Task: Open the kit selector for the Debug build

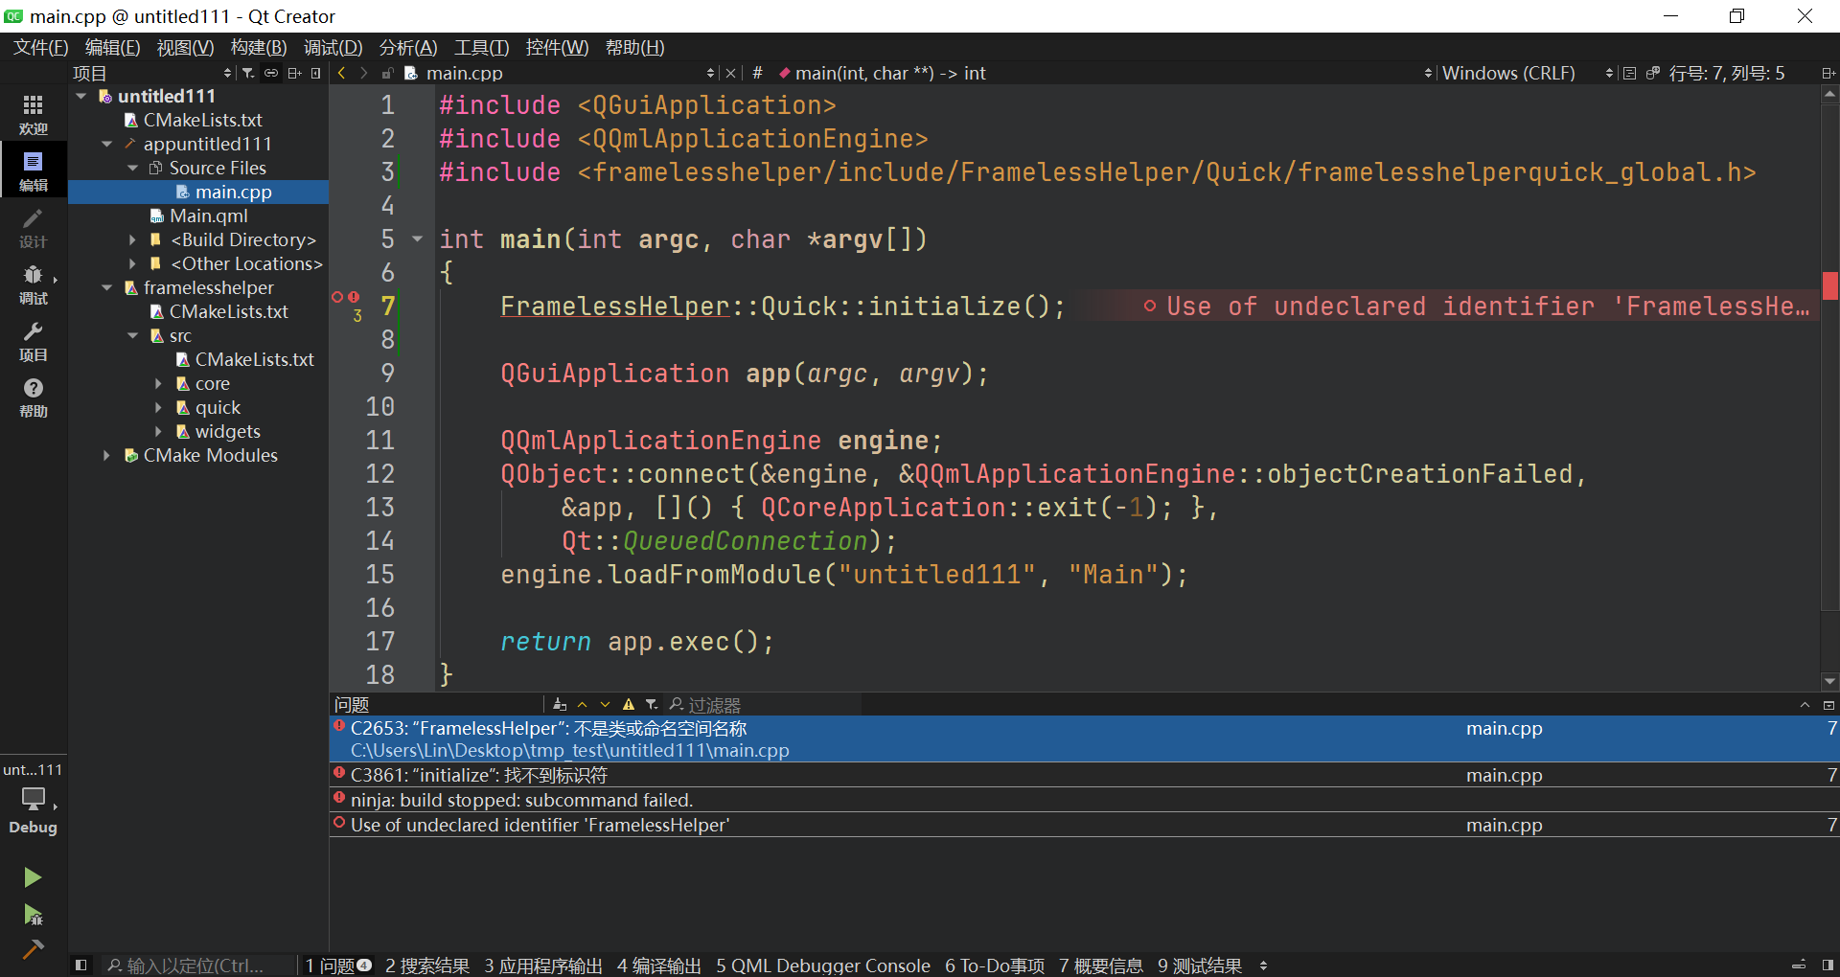Action: [x=34, y=798]
